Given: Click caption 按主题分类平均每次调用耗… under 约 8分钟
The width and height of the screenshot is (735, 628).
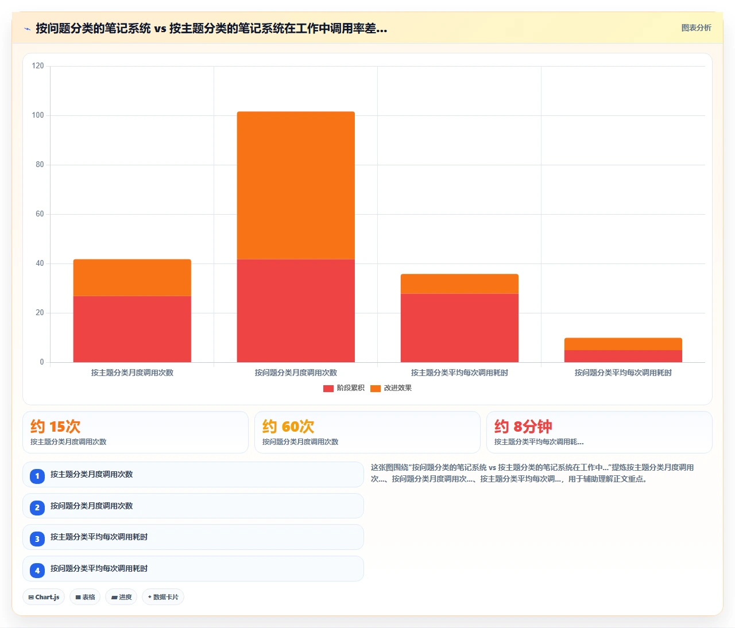Looking at the screenshot, I should pyautogui.click(x=539, y=442).
